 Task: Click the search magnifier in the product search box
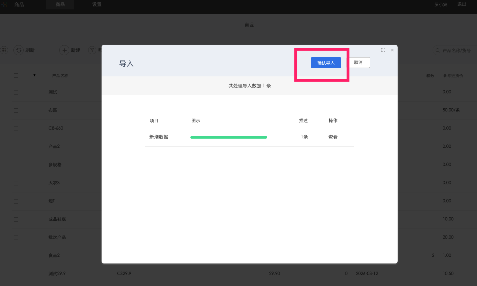coord(438,50)
